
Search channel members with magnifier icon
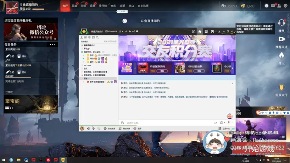coord(97,37)
